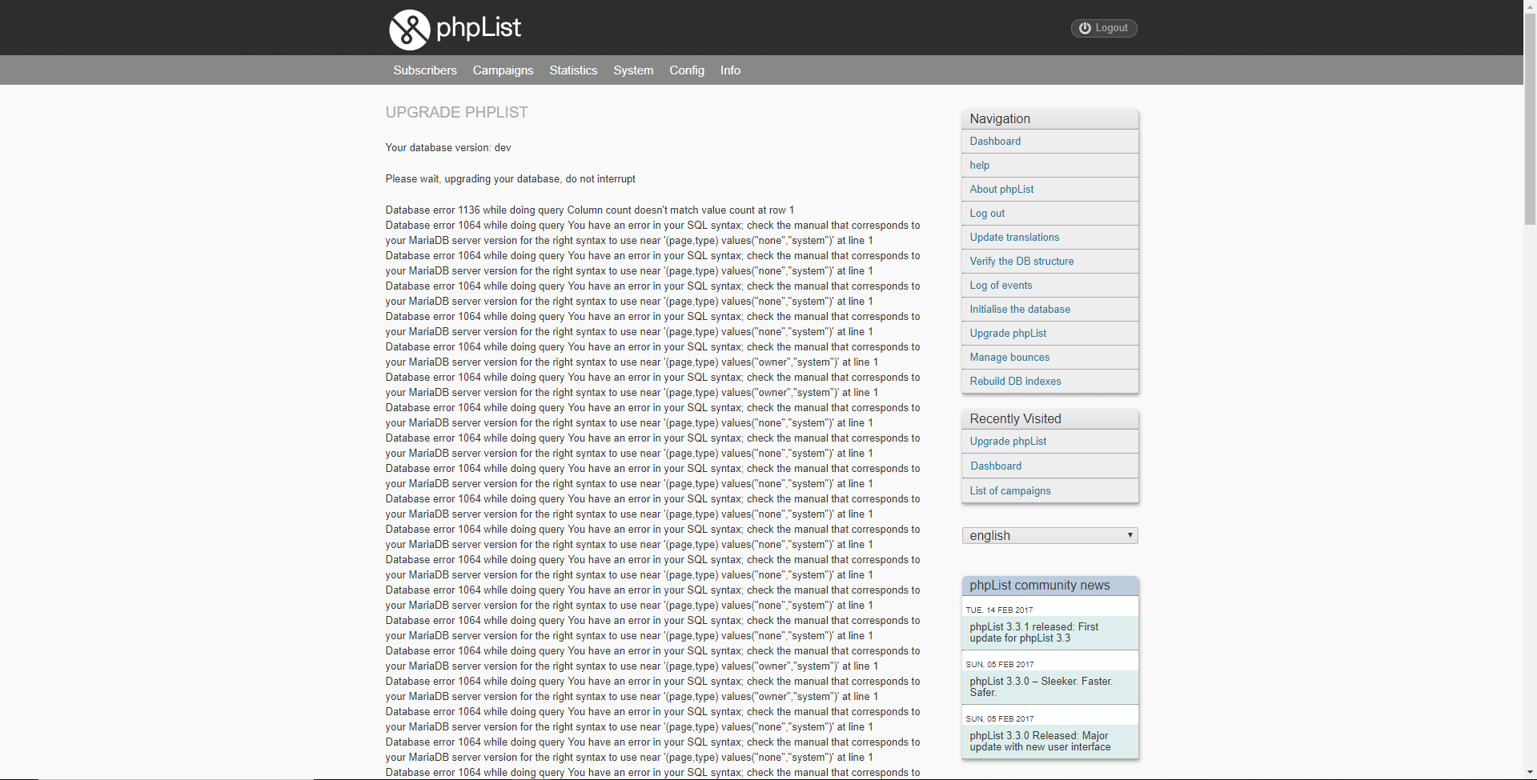Click the page's vertical scrollbar thumb
The width and height of the screenshot is (1537, 780).
[x=1530, y=118]
